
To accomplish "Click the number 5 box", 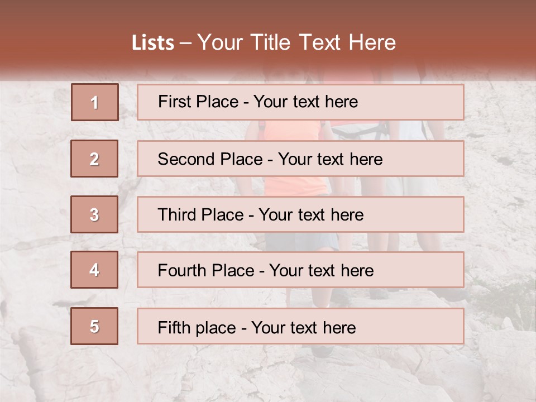I will (x=94, y=326).
